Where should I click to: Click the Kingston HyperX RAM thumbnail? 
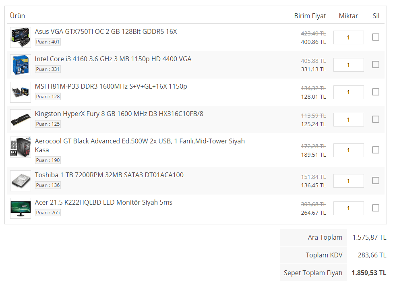(x=20, y=120)
